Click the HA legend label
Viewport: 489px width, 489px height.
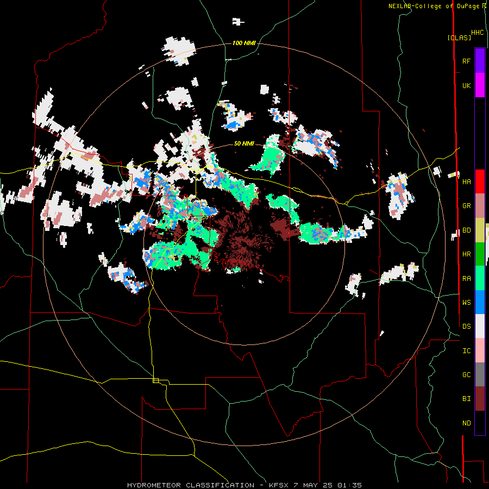[x=466, y=182]
